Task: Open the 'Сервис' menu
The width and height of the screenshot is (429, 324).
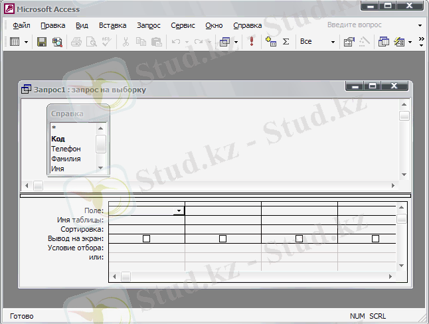Action: (183, 25)
